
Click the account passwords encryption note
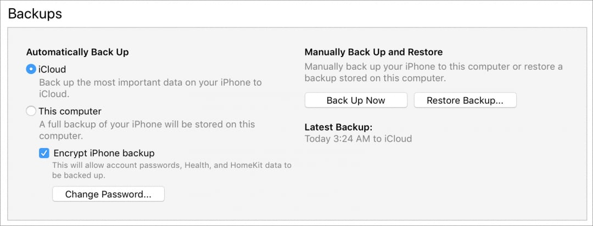[x=171, y=170]
